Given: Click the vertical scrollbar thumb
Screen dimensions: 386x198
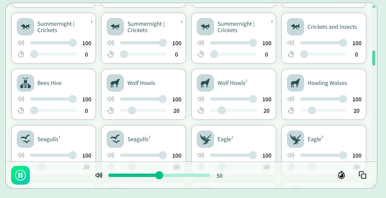Looking at the screenshot, I should pos(374,58).
